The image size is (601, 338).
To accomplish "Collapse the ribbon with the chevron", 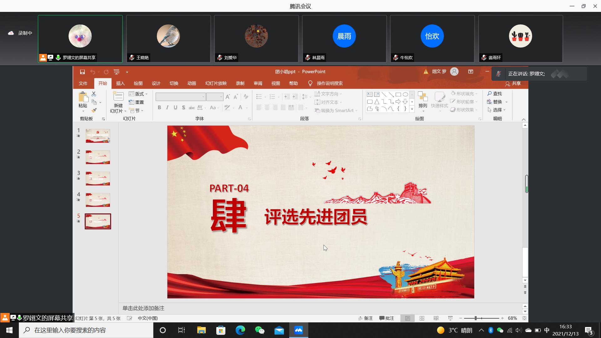I will [524, 119].
